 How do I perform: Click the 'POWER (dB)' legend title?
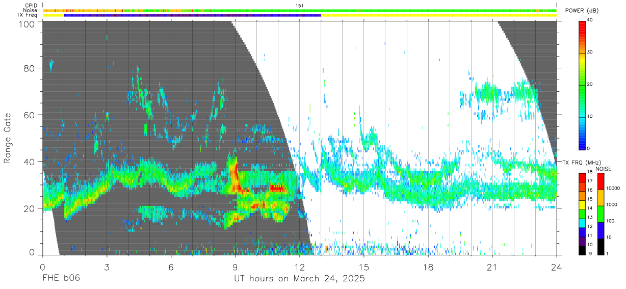point(582,11)
